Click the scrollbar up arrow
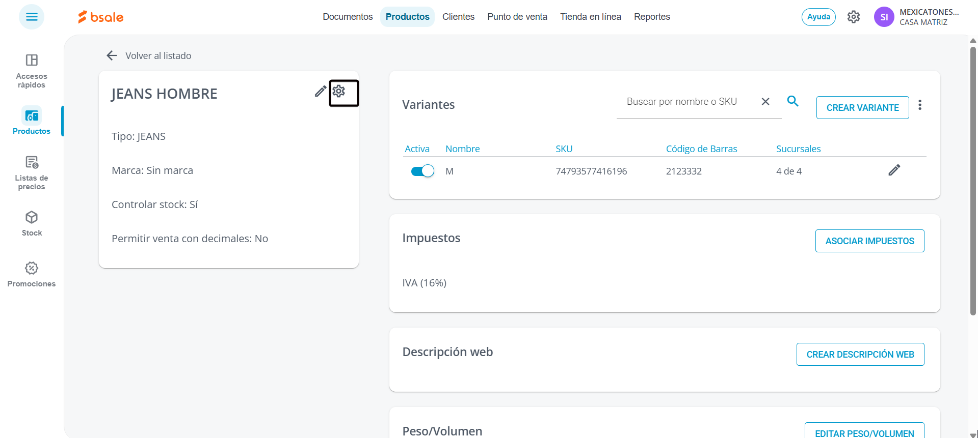Viewport: 978px width, 438px height. click(x=973, y=41)
